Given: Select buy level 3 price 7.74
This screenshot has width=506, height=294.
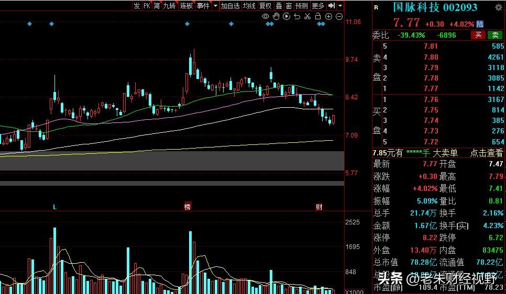Looking at the screenshot, I should click(x=431, y=120).
